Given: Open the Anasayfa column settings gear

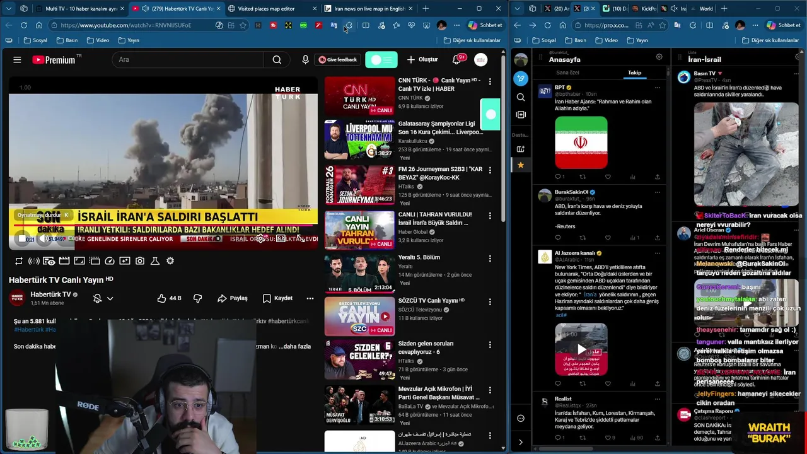Looking at the screenshot, I should coord(659,57).
